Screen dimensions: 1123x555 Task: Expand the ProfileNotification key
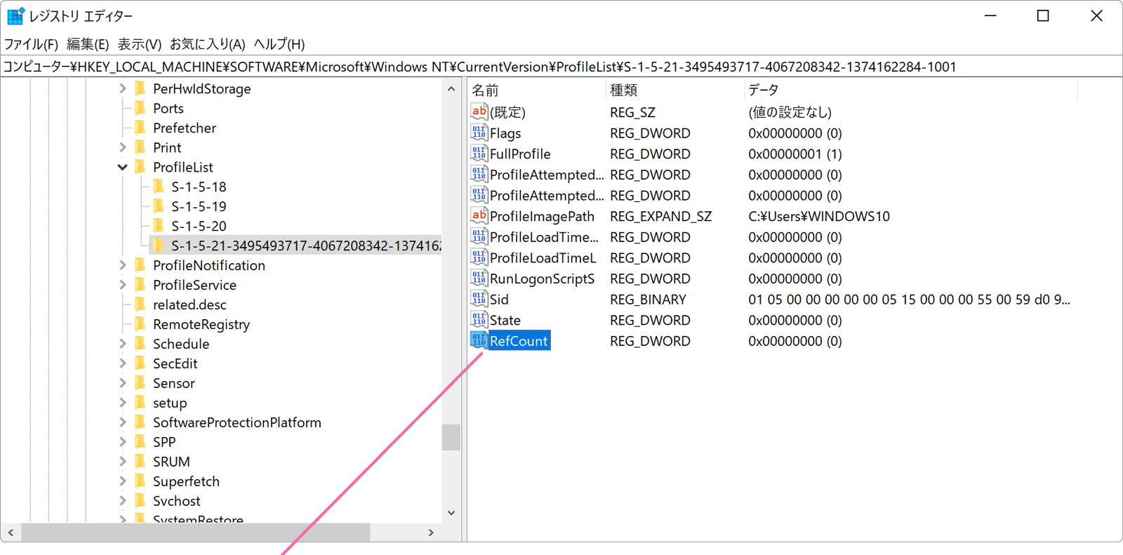point(123,265)
